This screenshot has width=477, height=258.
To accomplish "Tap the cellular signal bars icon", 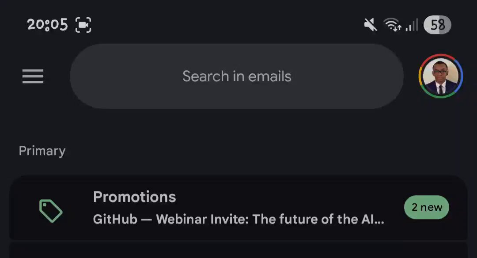I will pyautogui.click(x=412, y=25).
